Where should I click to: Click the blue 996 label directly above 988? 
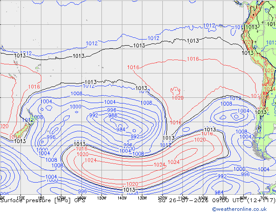111,110
